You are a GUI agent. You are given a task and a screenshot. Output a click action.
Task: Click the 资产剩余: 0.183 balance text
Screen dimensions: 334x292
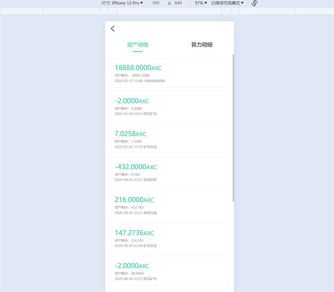tap(127, 175)
